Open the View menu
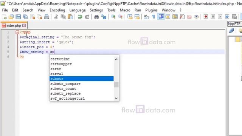The width and height of the screenshot is (242, 136). [x=42, y=10]
